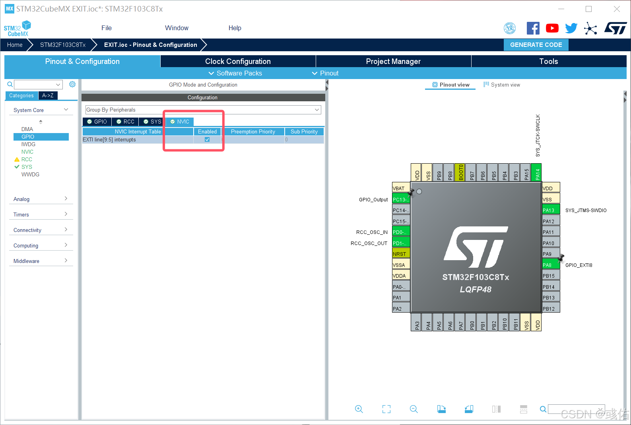631x425 pixels.
Task: Click the vertical split layout icon
Action: tap(496, 409)
